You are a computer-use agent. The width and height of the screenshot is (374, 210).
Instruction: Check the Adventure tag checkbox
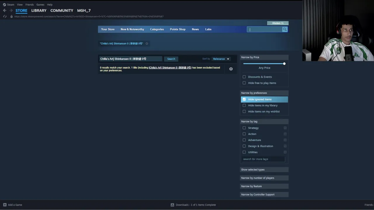pyautogui.click(x=244, y=140)
